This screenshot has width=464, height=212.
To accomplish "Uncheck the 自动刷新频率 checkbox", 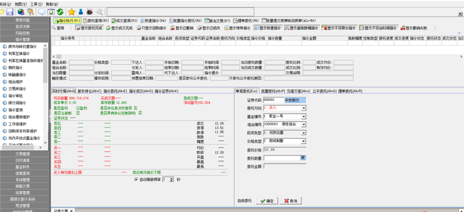I will pos(136,180).
